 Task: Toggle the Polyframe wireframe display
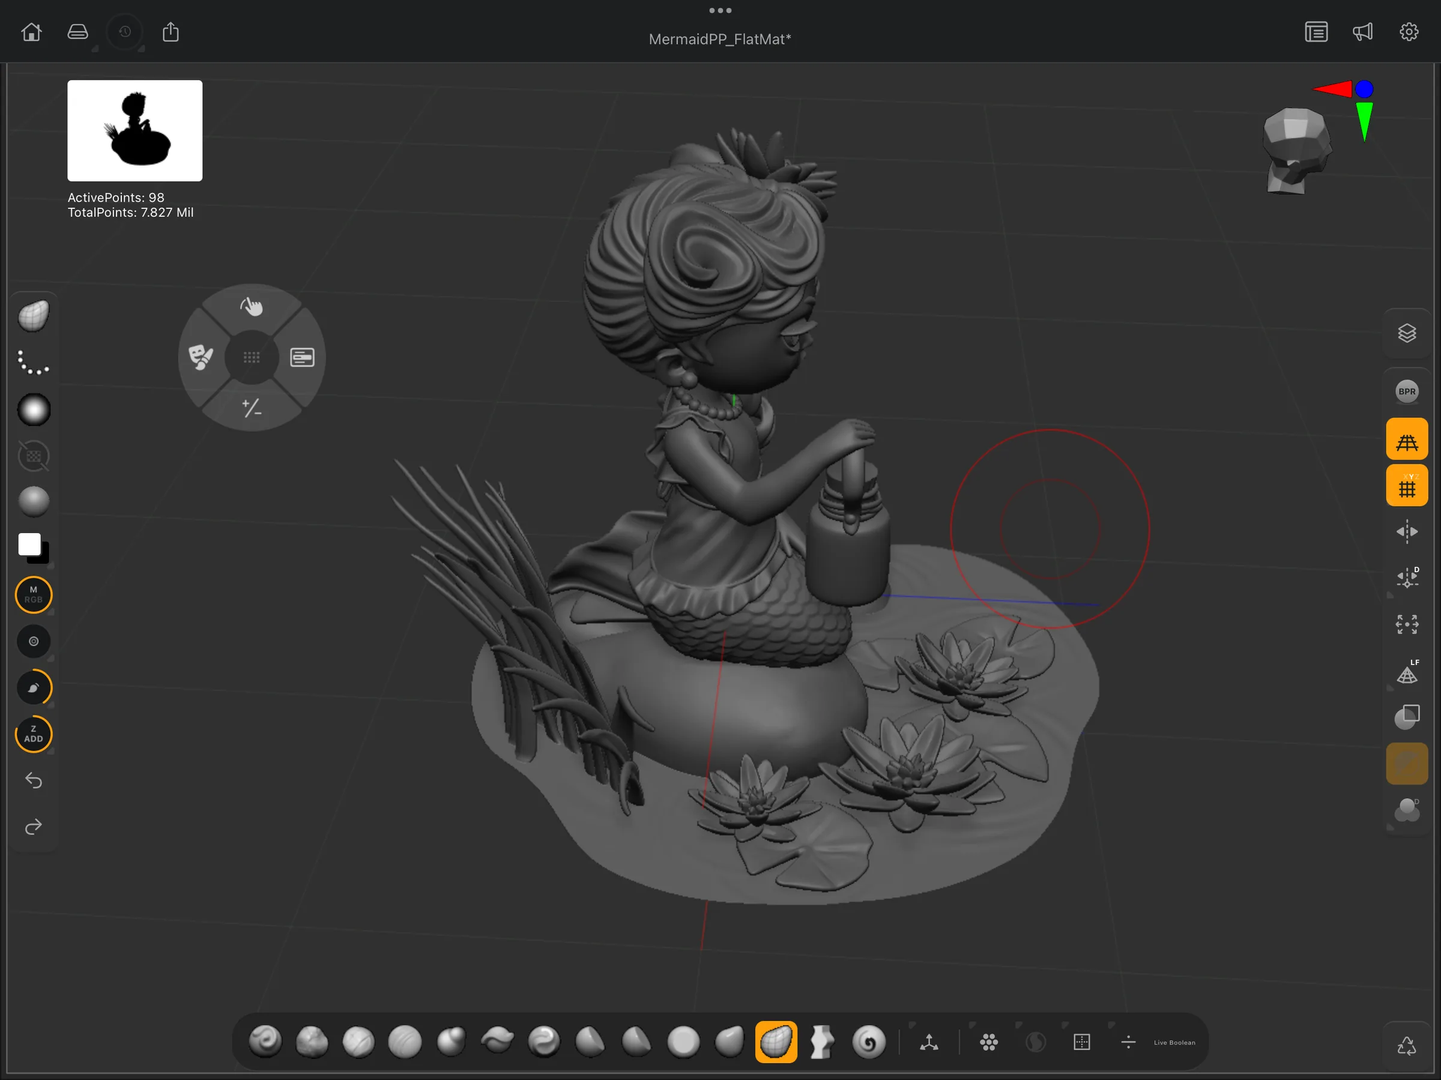click(x=1407, y=438)
